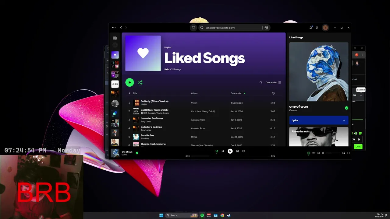The height and width of the screenshot is (219, 390).
Task: Toggle the Now Playing view icon
Action: (308, 153)
